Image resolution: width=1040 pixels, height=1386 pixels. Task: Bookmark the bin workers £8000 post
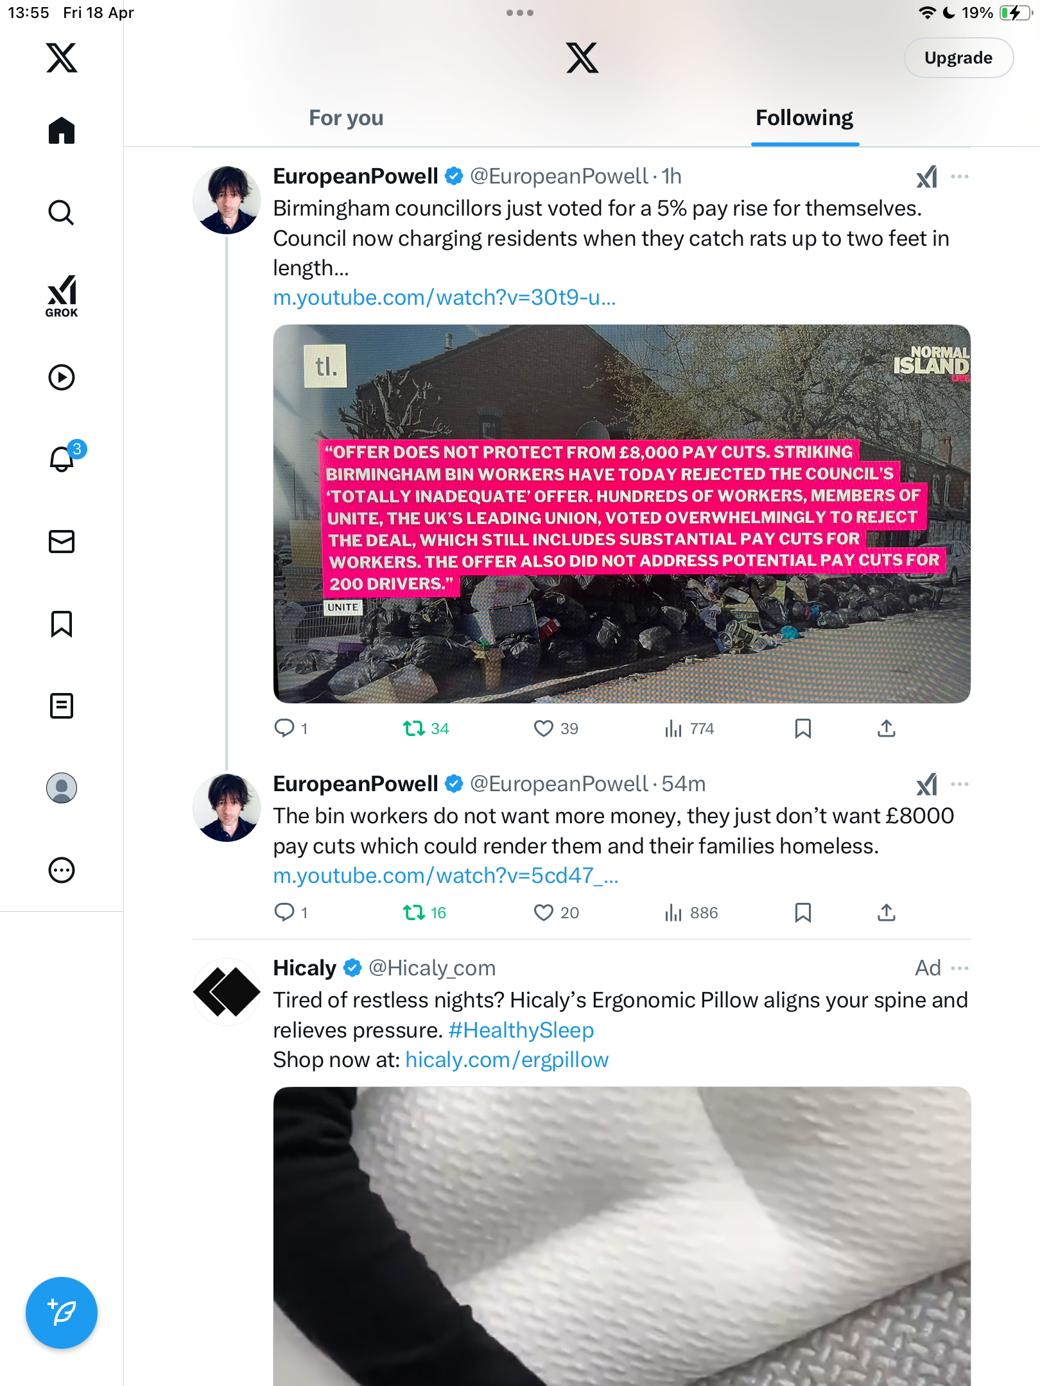point(802,912)
